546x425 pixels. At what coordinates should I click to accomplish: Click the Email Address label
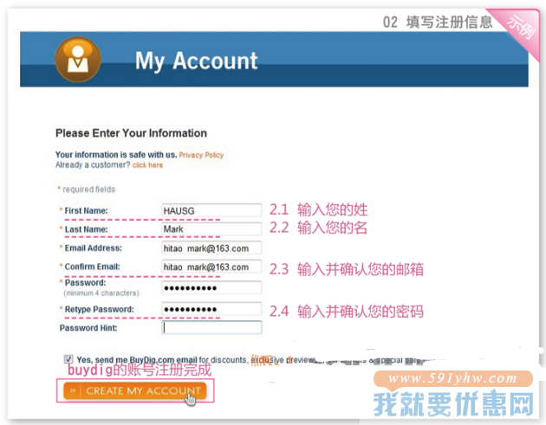coord(94,248)
